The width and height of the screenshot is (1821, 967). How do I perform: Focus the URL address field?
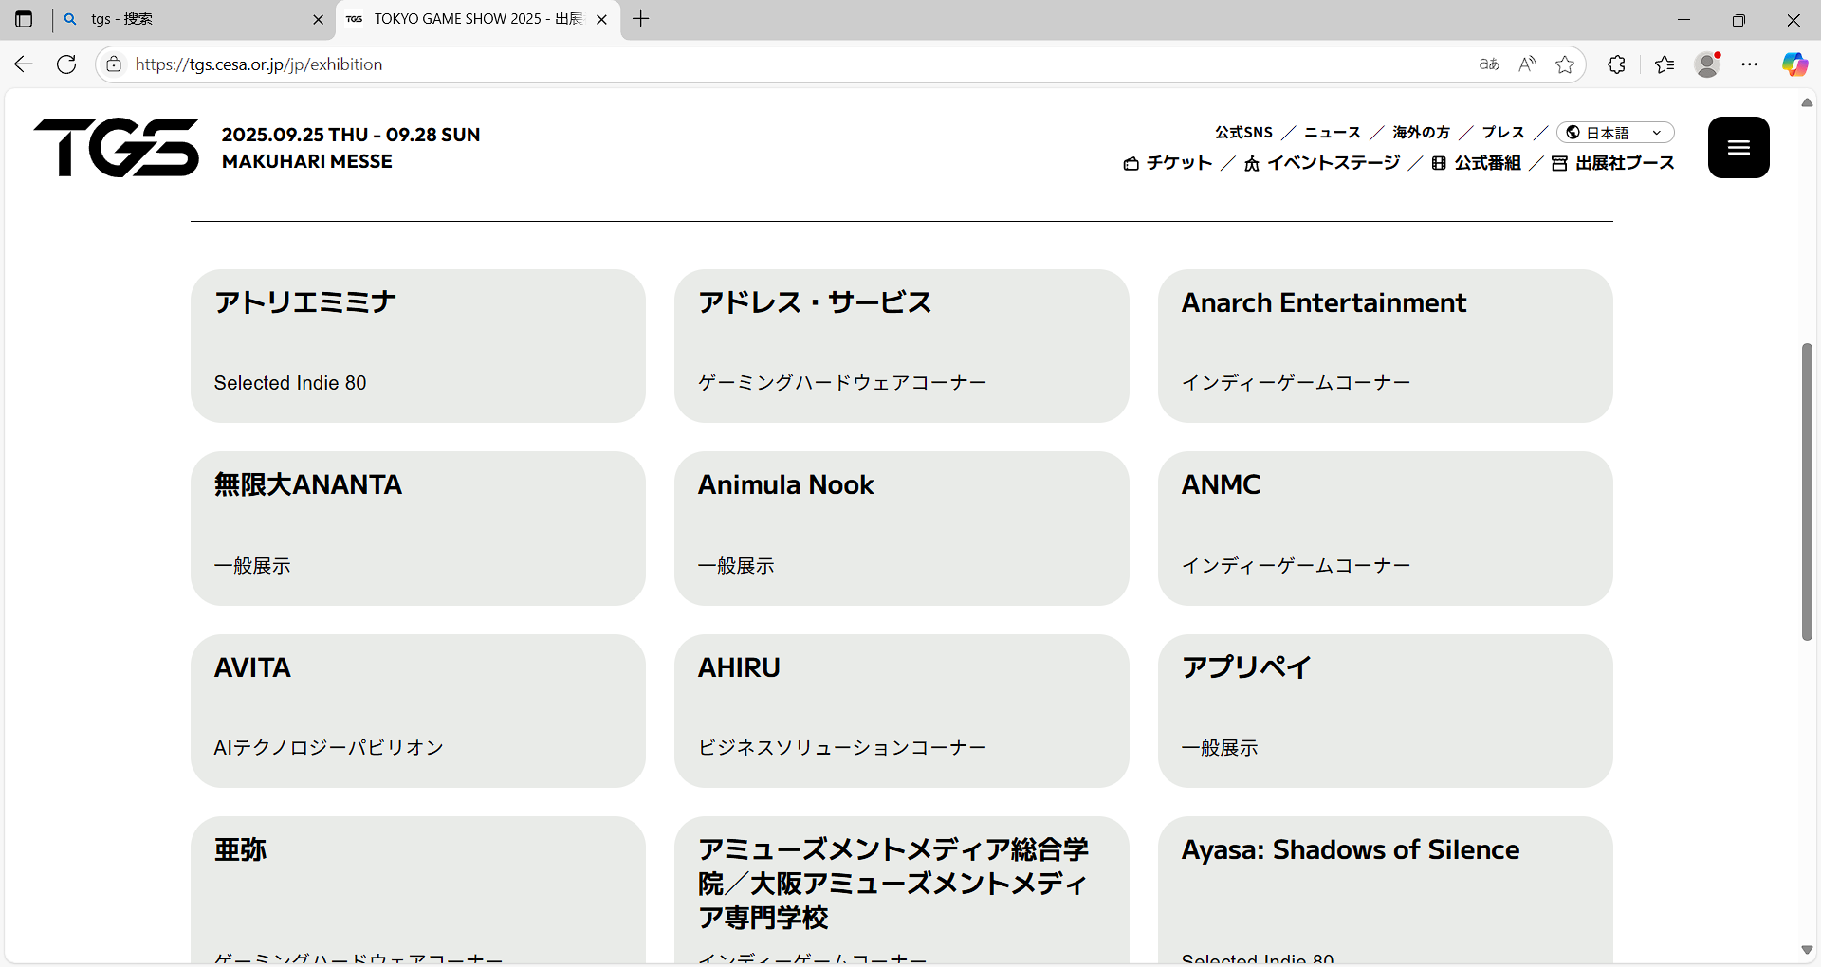797,64
